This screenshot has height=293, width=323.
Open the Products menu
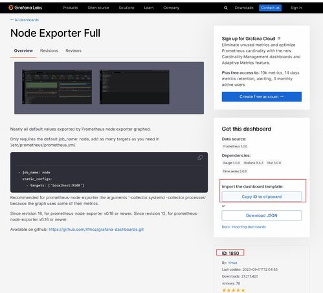70,8
